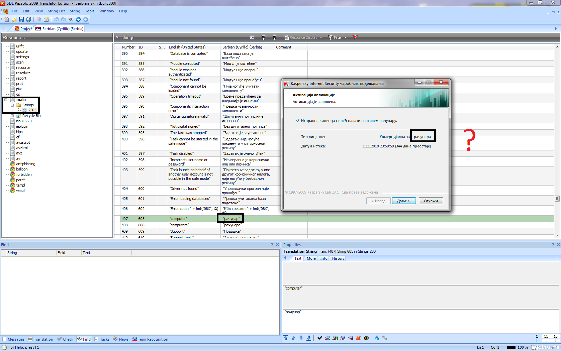Go to next string with down arrow
This screenshot has height=351, width=561.
301,338
